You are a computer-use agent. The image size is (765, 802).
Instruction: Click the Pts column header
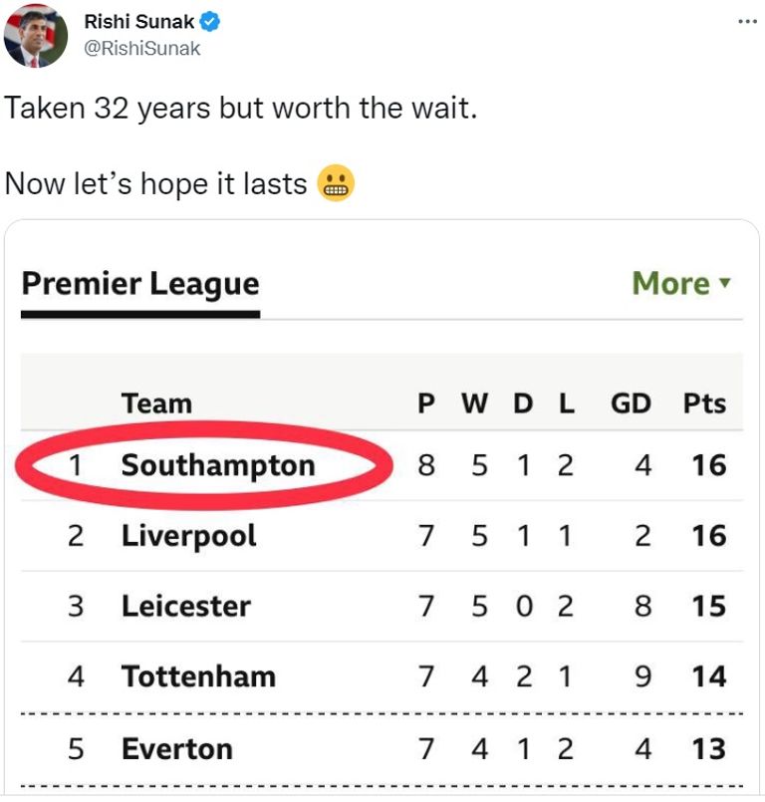(x=704, y=403)
